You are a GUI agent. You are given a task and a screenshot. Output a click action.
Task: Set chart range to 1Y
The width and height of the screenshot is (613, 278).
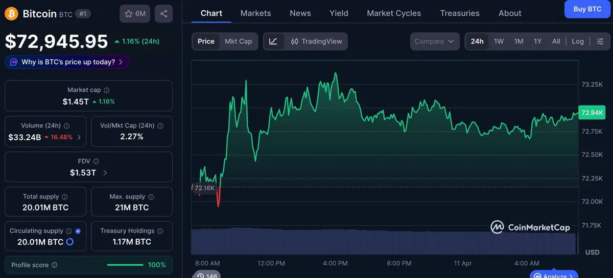(537, 41)
